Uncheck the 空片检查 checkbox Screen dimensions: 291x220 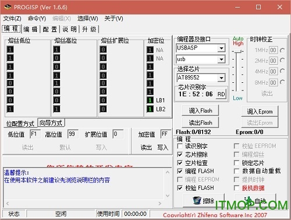pyautogui.click(x=180, y=163)
